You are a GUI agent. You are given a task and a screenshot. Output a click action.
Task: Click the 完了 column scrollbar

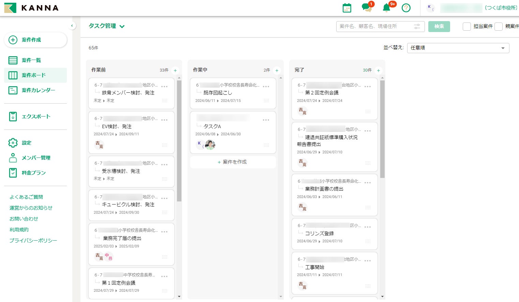click(382, 129)
